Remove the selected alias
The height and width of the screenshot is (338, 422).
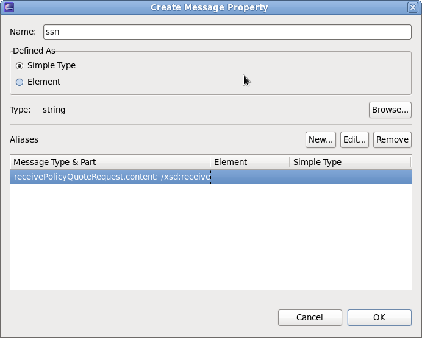(392, 139)
